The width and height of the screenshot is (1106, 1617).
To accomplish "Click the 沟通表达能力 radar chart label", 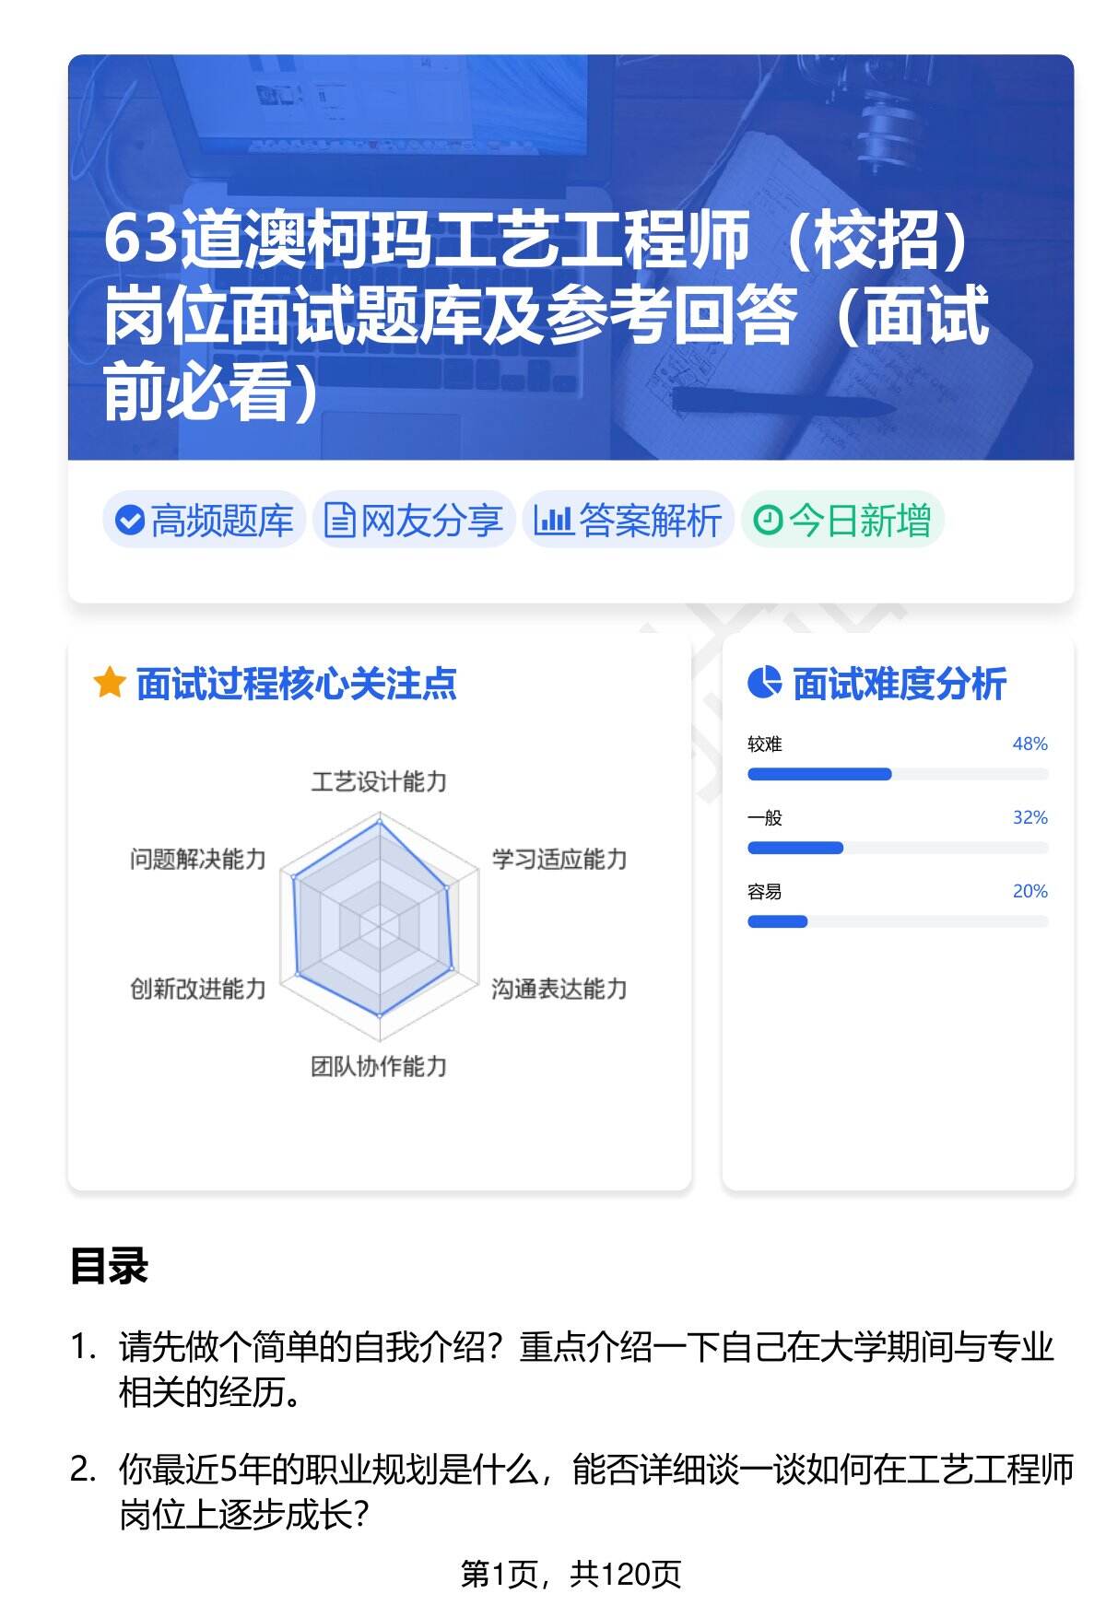I will 559,989.
